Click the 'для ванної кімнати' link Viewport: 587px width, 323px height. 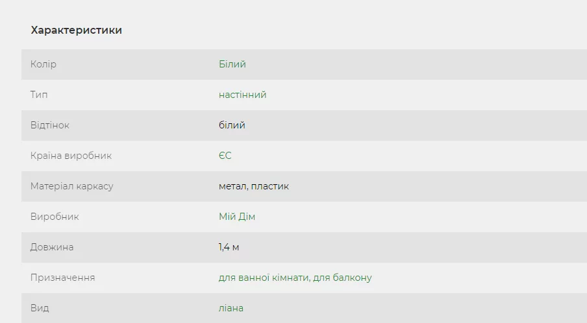(263, 278)
